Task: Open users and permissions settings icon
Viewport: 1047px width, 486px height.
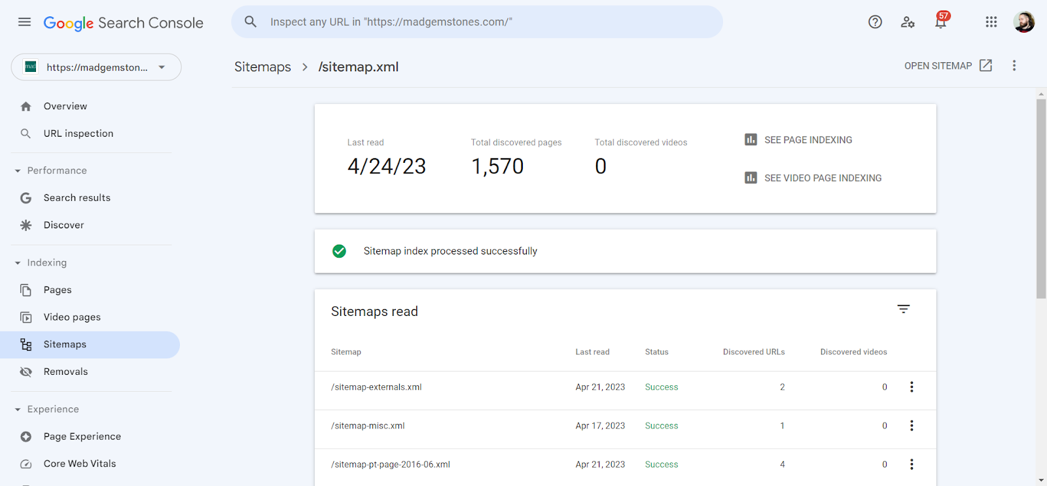Action: click(x=908, y=22)
